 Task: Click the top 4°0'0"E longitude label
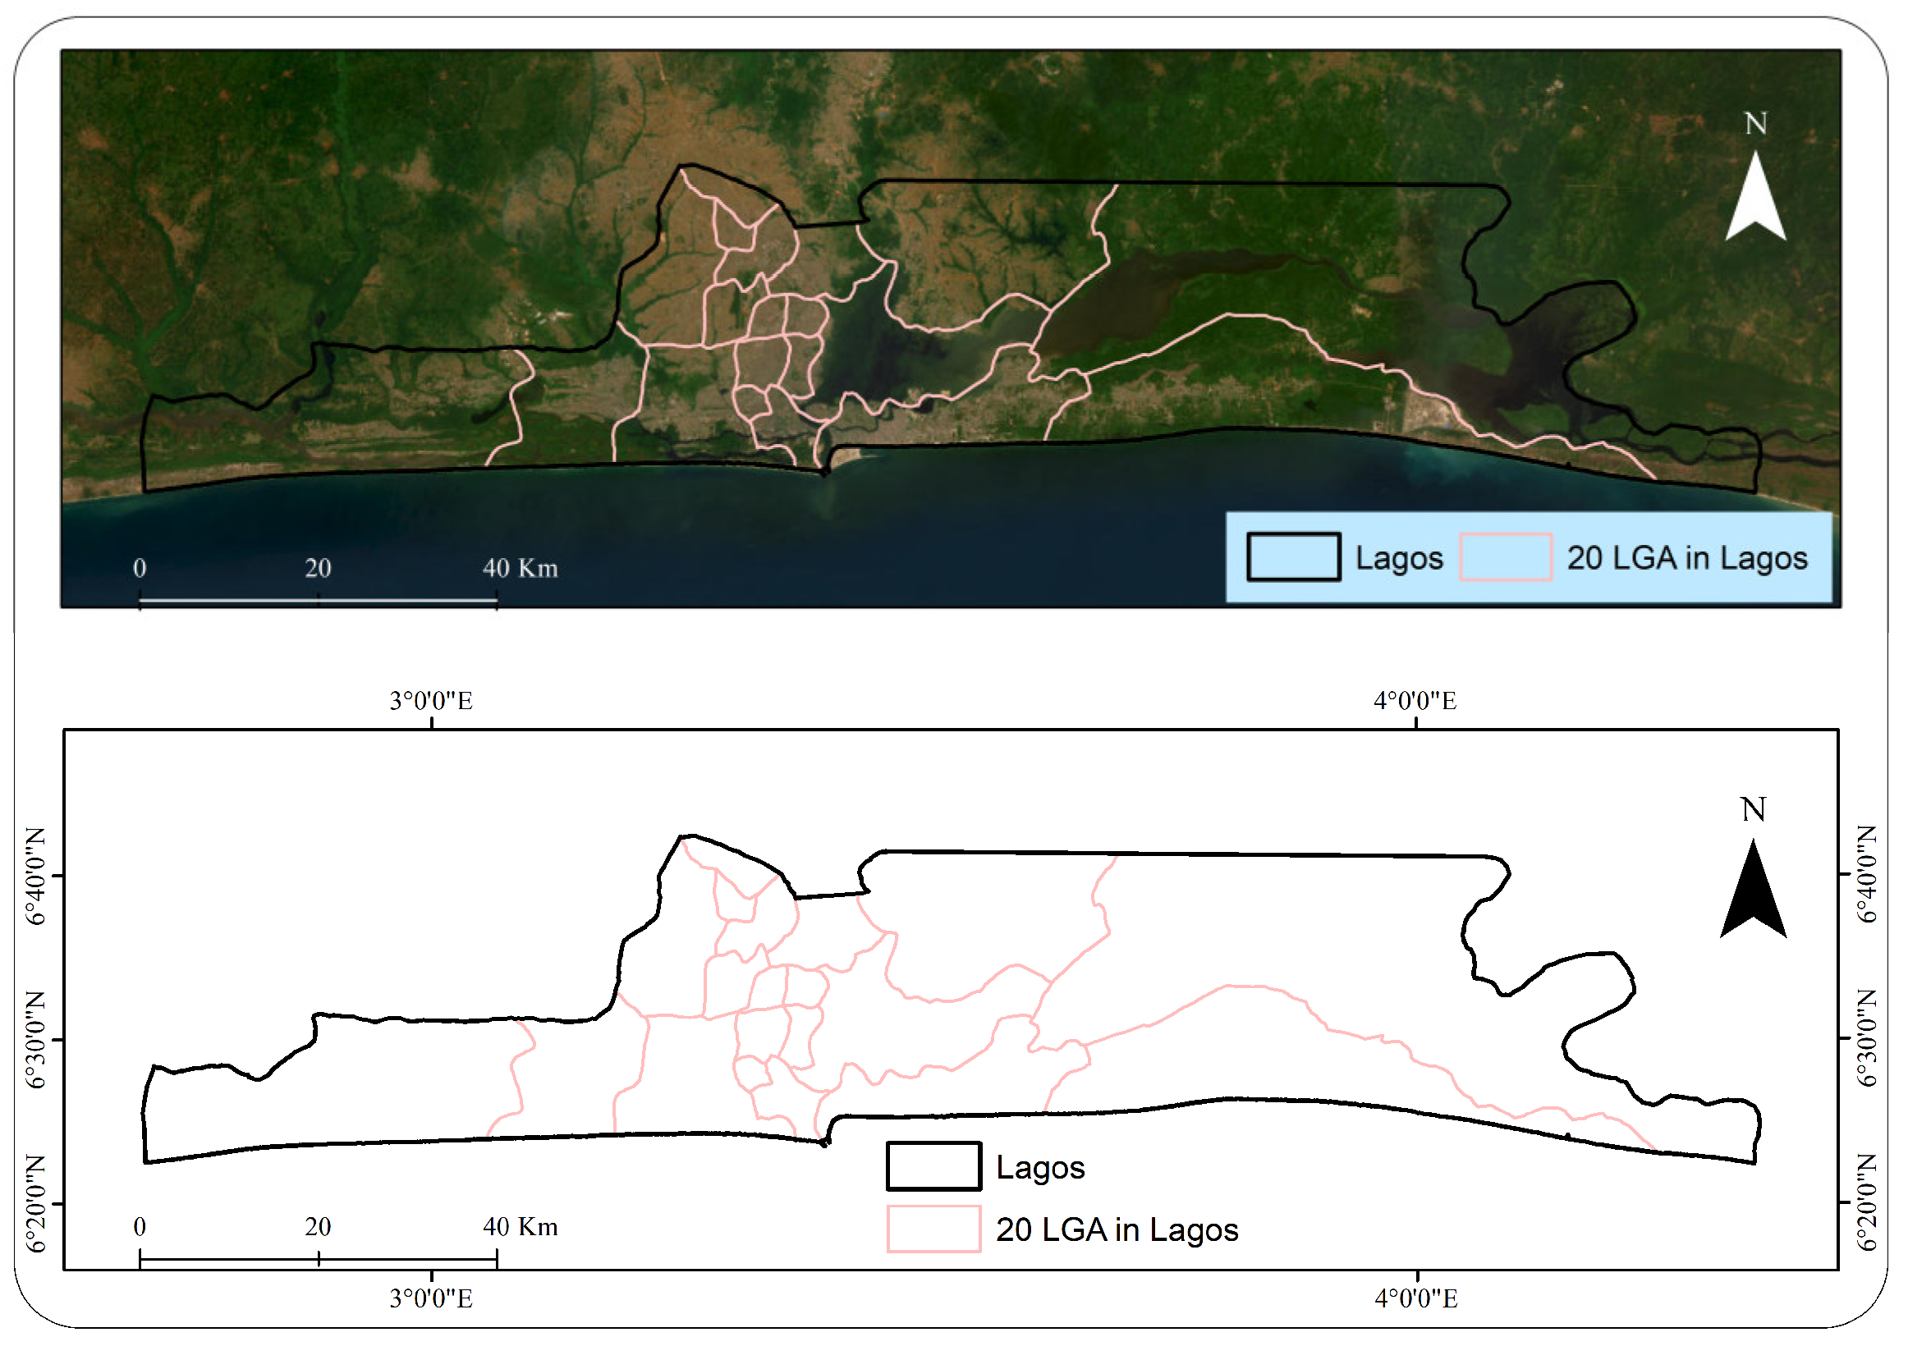pos(1415,700)
